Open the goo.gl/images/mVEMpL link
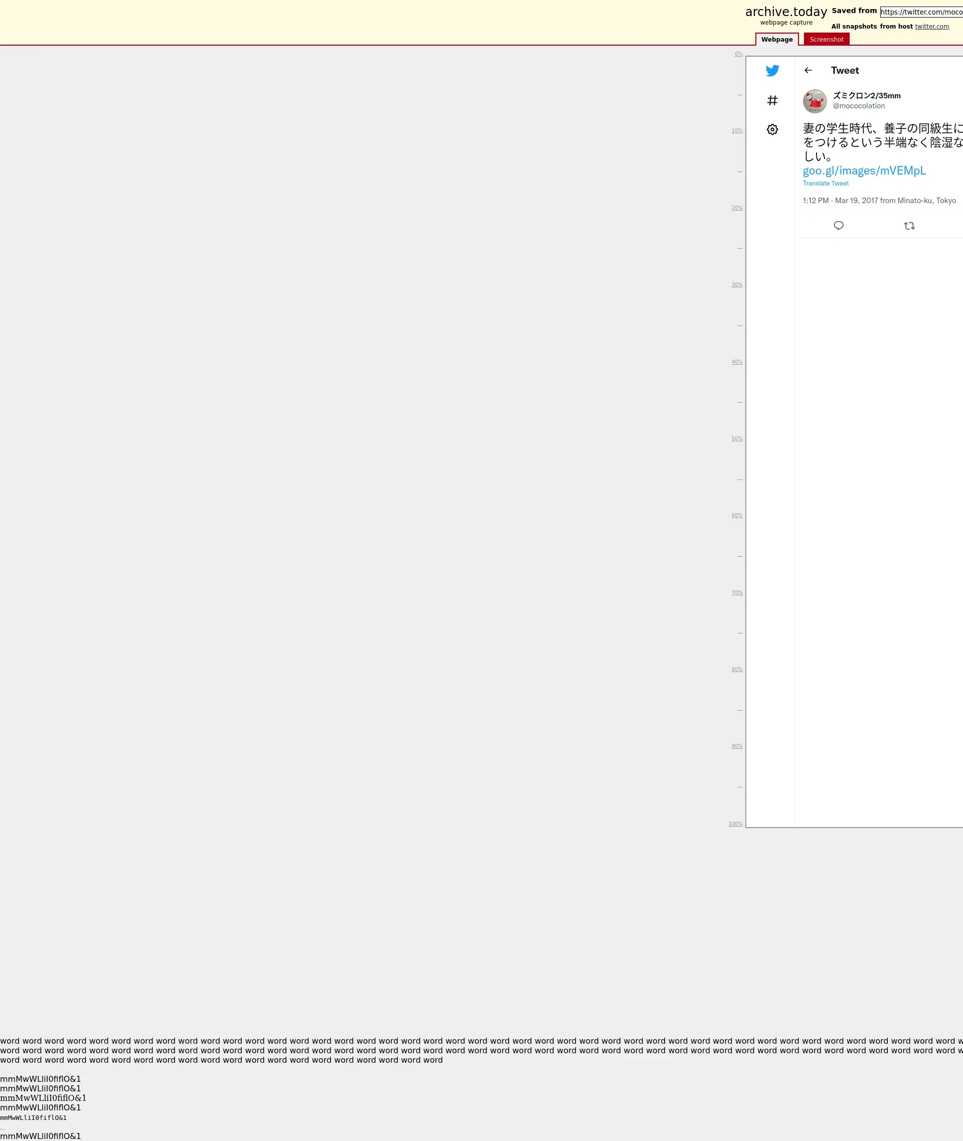Viewport: 963px width, 1141px height. pyautogui.click(x=864, y=171)
